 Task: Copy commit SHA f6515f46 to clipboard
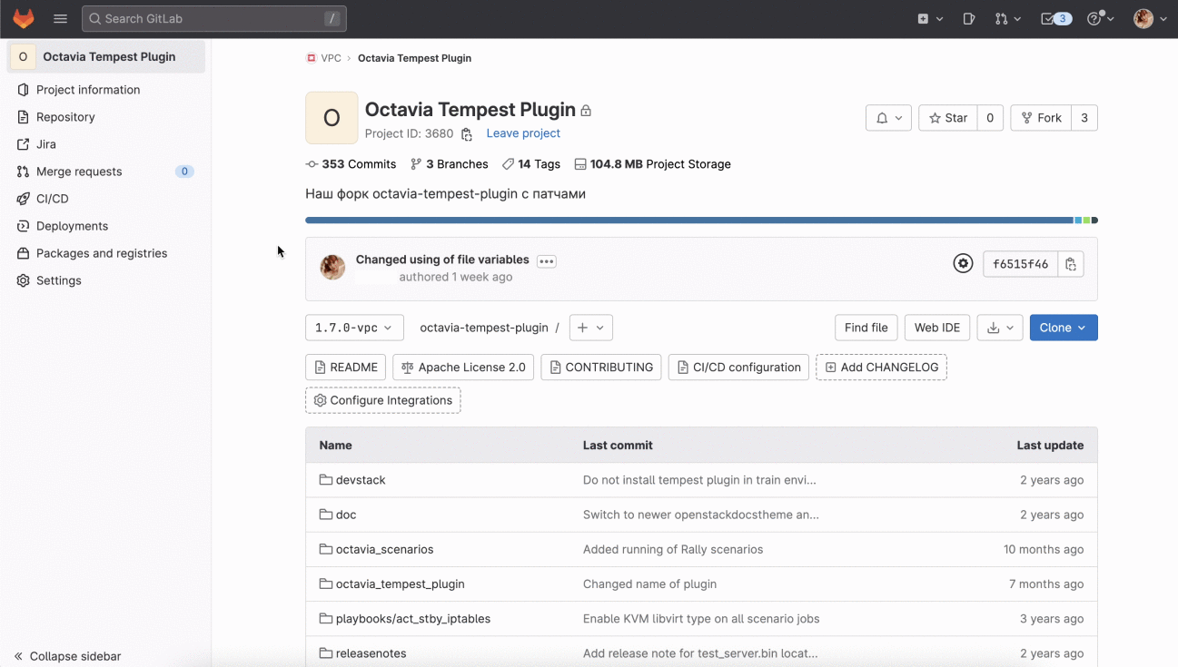tap(1070, 263)
